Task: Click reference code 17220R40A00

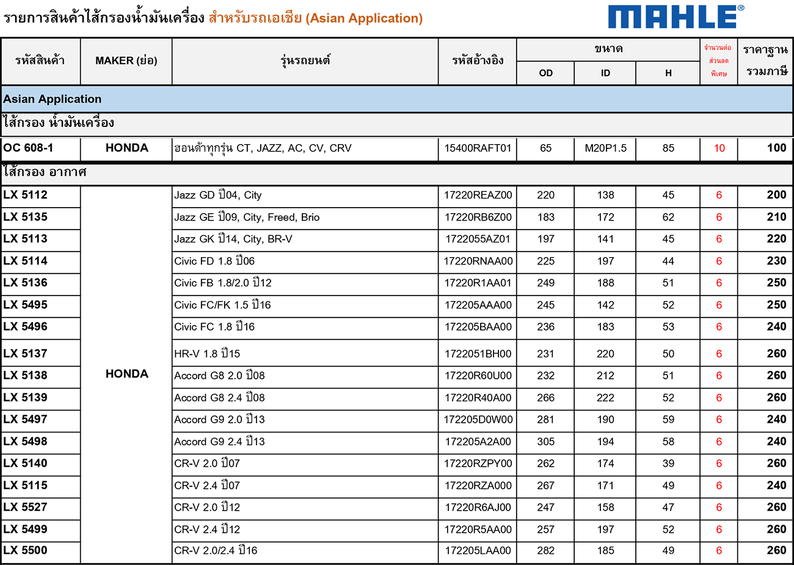Action: pos(478,398)
